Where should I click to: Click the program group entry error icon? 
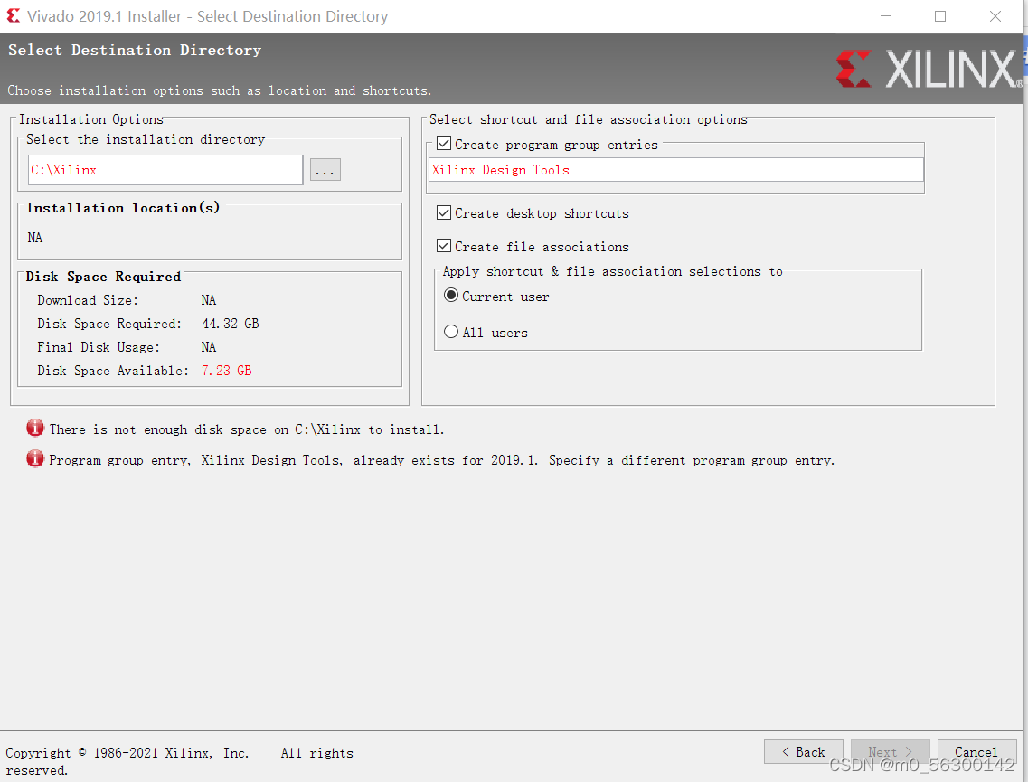(x=34, y=459)
